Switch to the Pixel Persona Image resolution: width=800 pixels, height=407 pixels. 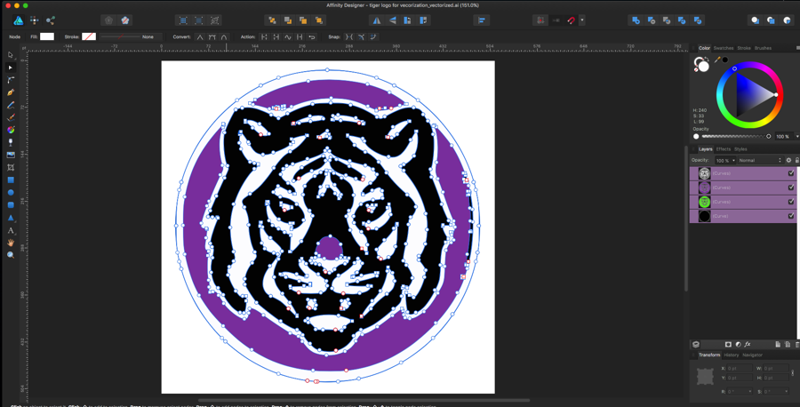pyautogui.click(x=34, y=20)
